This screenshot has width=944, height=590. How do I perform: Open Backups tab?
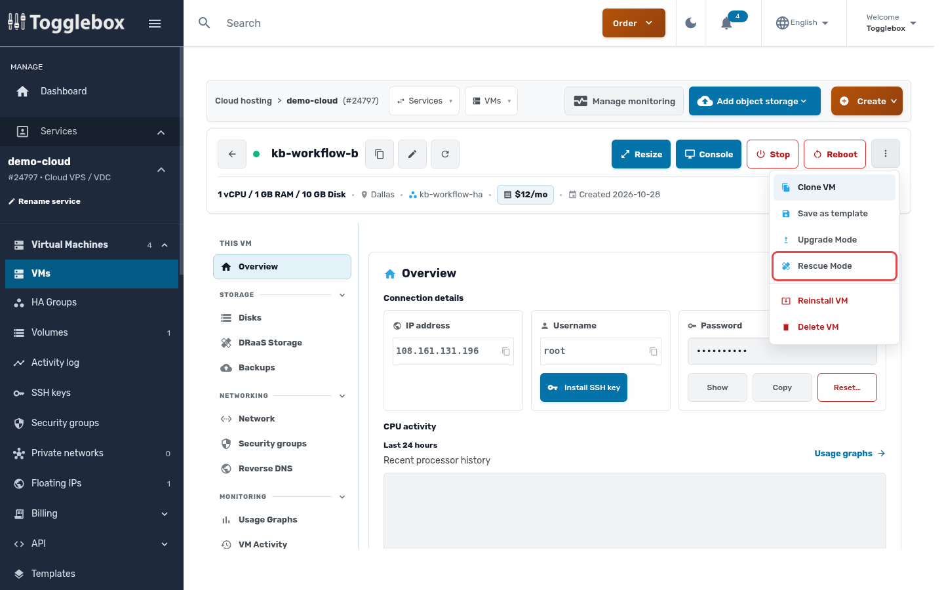click(x=282, y=368)
